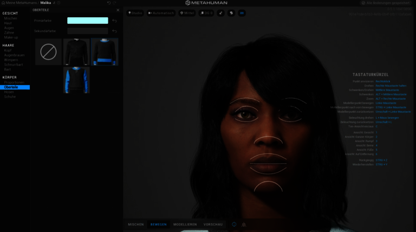Image resolution: width=416 pixels, height=232 pixels.
Task: Click the Tastaturkürzel heading
Action: coord(370,75)
